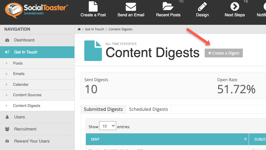This screenshot has height=150, width=266.
Task: Click the Recruitment group icon
Action: click(x=7, y=129)
